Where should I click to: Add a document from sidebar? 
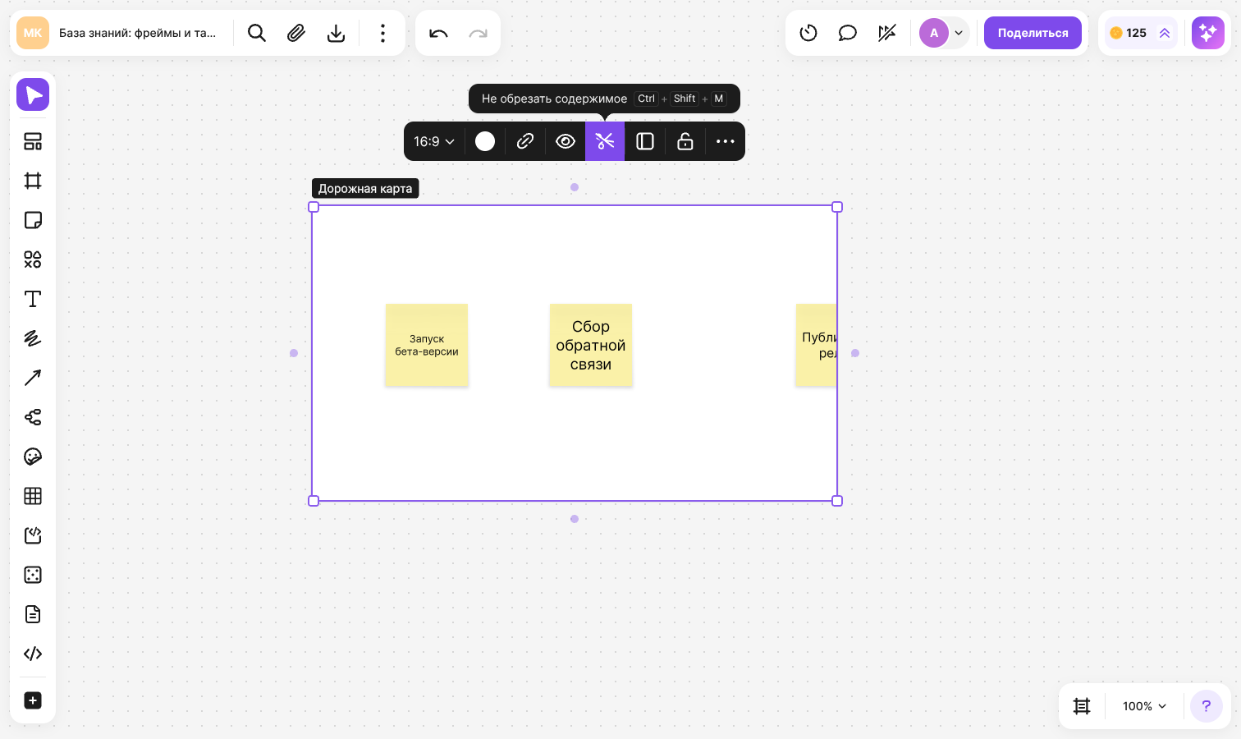point(33,614)
